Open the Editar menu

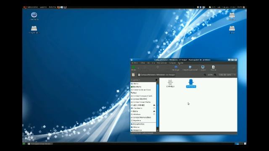(x=142, y=63)
